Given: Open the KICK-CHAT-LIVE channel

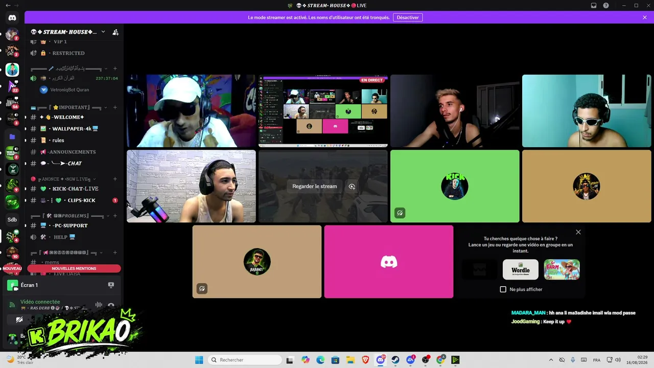Looking at the screenshot, I should [x=75, y=189].
